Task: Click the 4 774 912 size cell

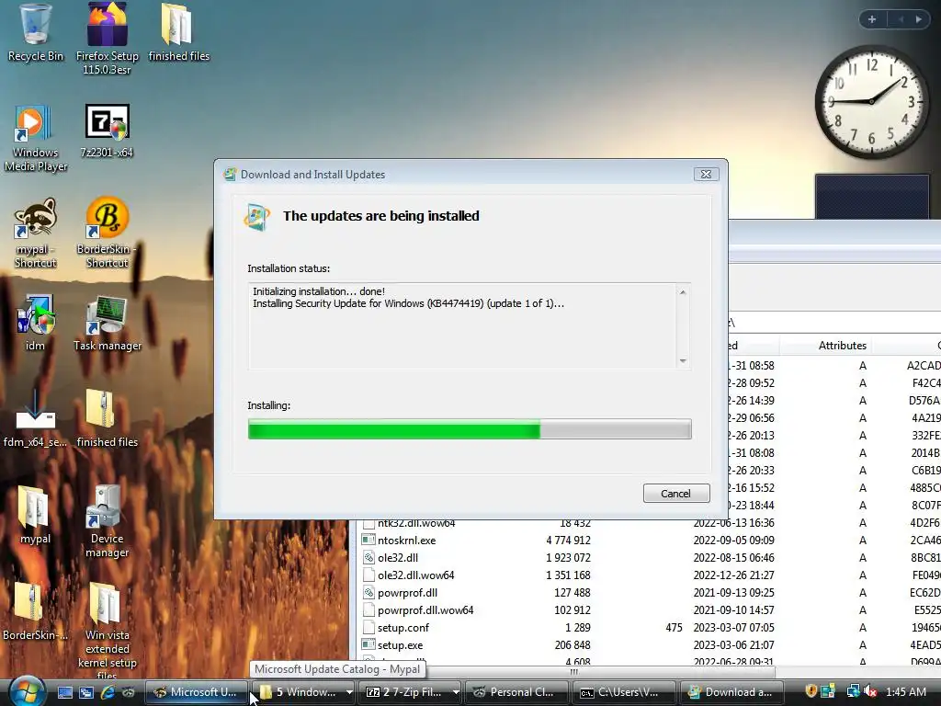Action: tap(568, 541)
